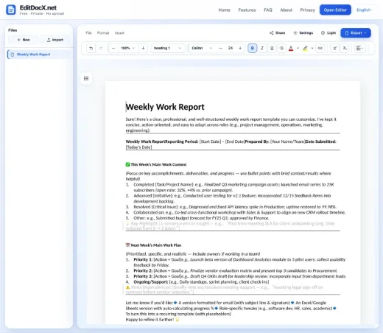This screenshot has width=383, height=333.
Task: Zoom in with the plus beside 100%
Action: tap(143, 48)
